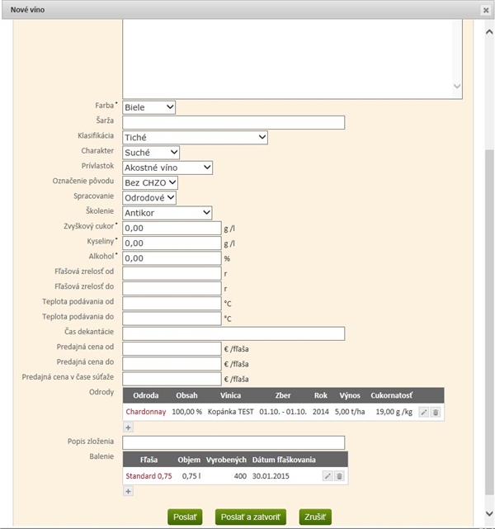
Task: Open the Klasifikácia dropdown
Action: pyautogui.click(x=195, y=137)
